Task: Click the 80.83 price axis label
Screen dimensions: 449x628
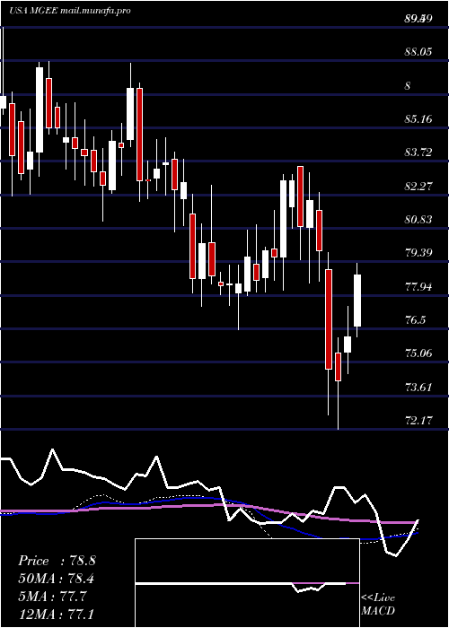Action: click(x=418, y=220)
